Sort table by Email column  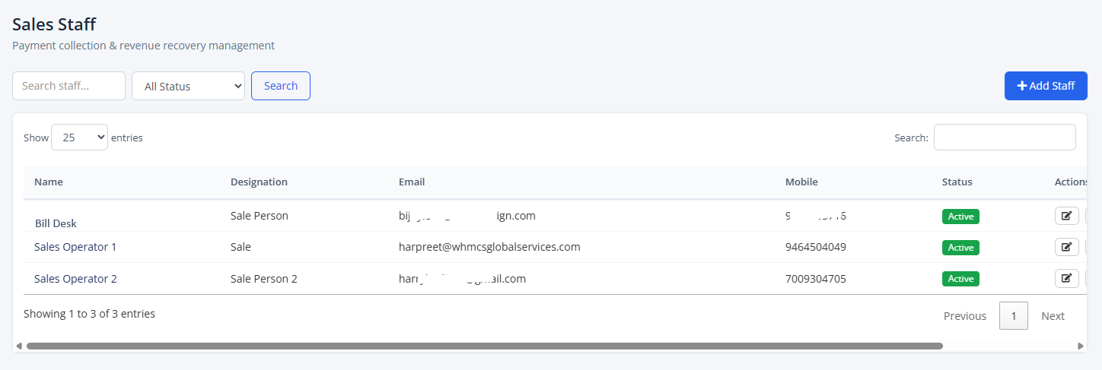tap(412, 182)
